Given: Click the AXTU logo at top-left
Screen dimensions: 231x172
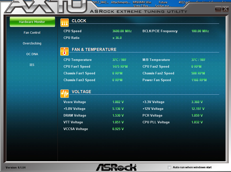Looking at the screenshot, I should (x=46, y=7).
